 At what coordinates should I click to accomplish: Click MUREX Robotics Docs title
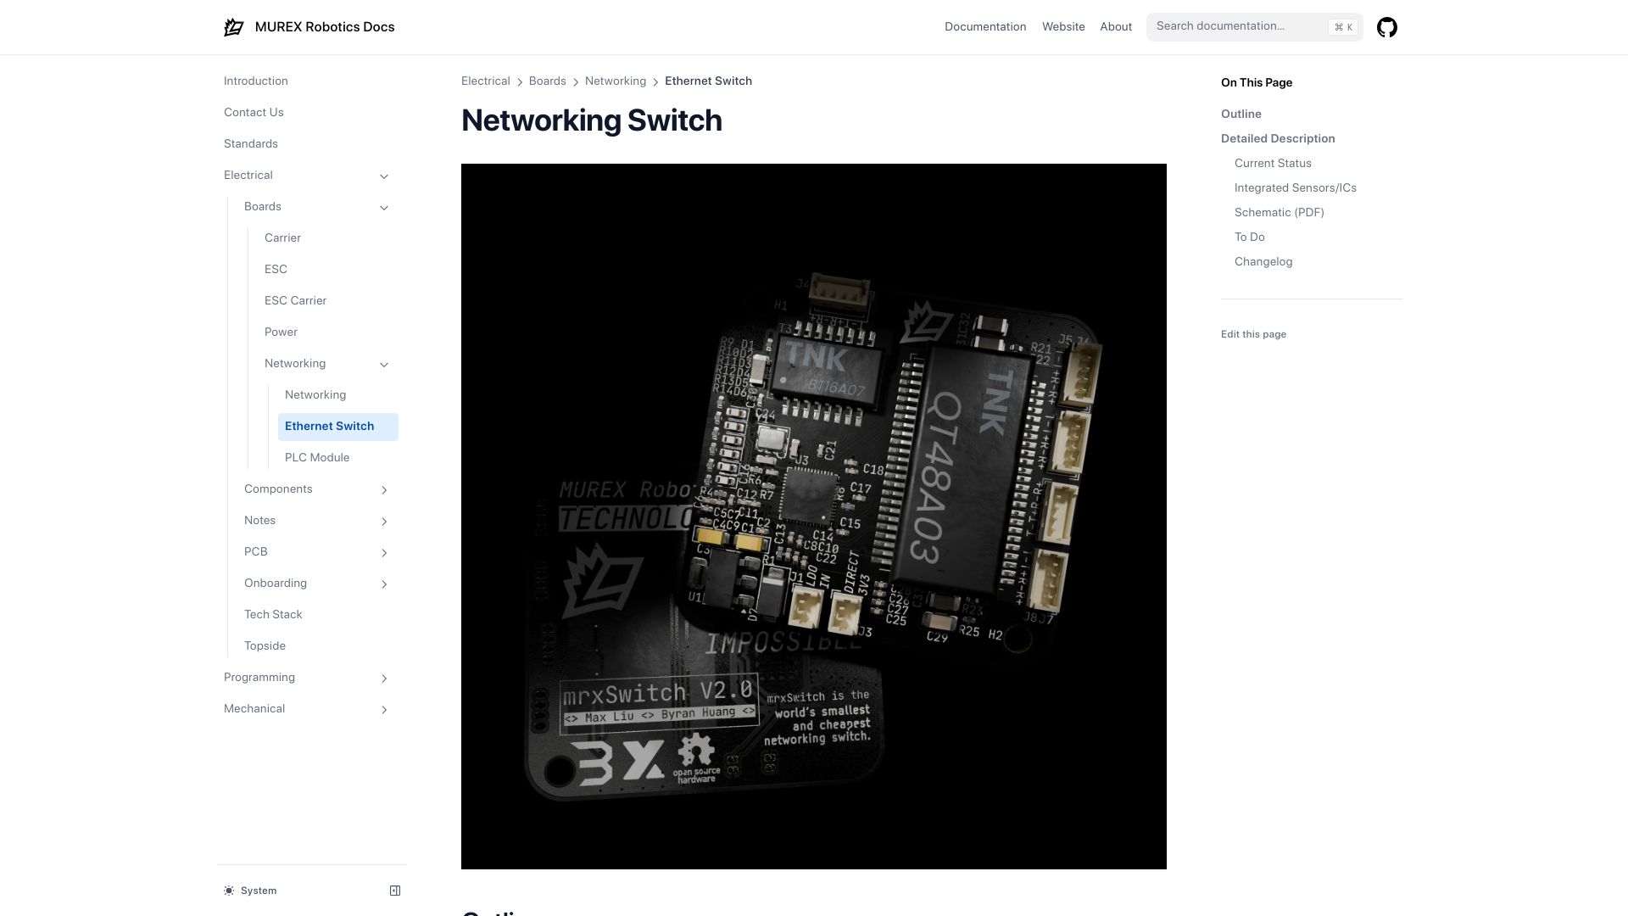[x=325, y=27]
